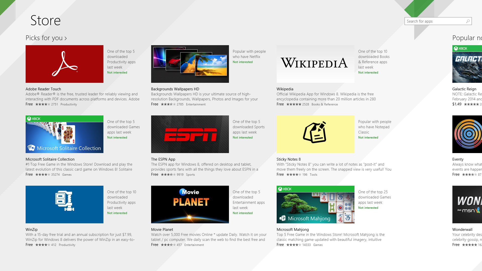Image resolution: width=482 pixels, height=271 pixels.
Task: Open the Microsoft Solitaire Collection tile image
Action: [x=65, y=134]
